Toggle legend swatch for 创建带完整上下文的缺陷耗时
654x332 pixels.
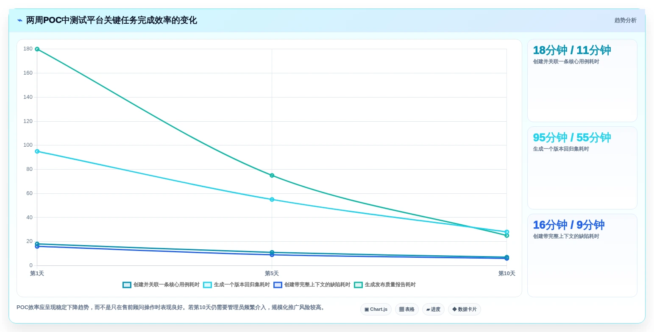click(278, 285)
